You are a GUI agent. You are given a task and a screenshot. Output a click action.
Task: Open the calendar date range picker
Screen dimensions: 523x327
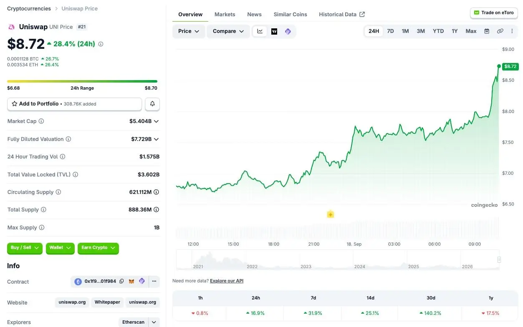(x=487, y=31)
